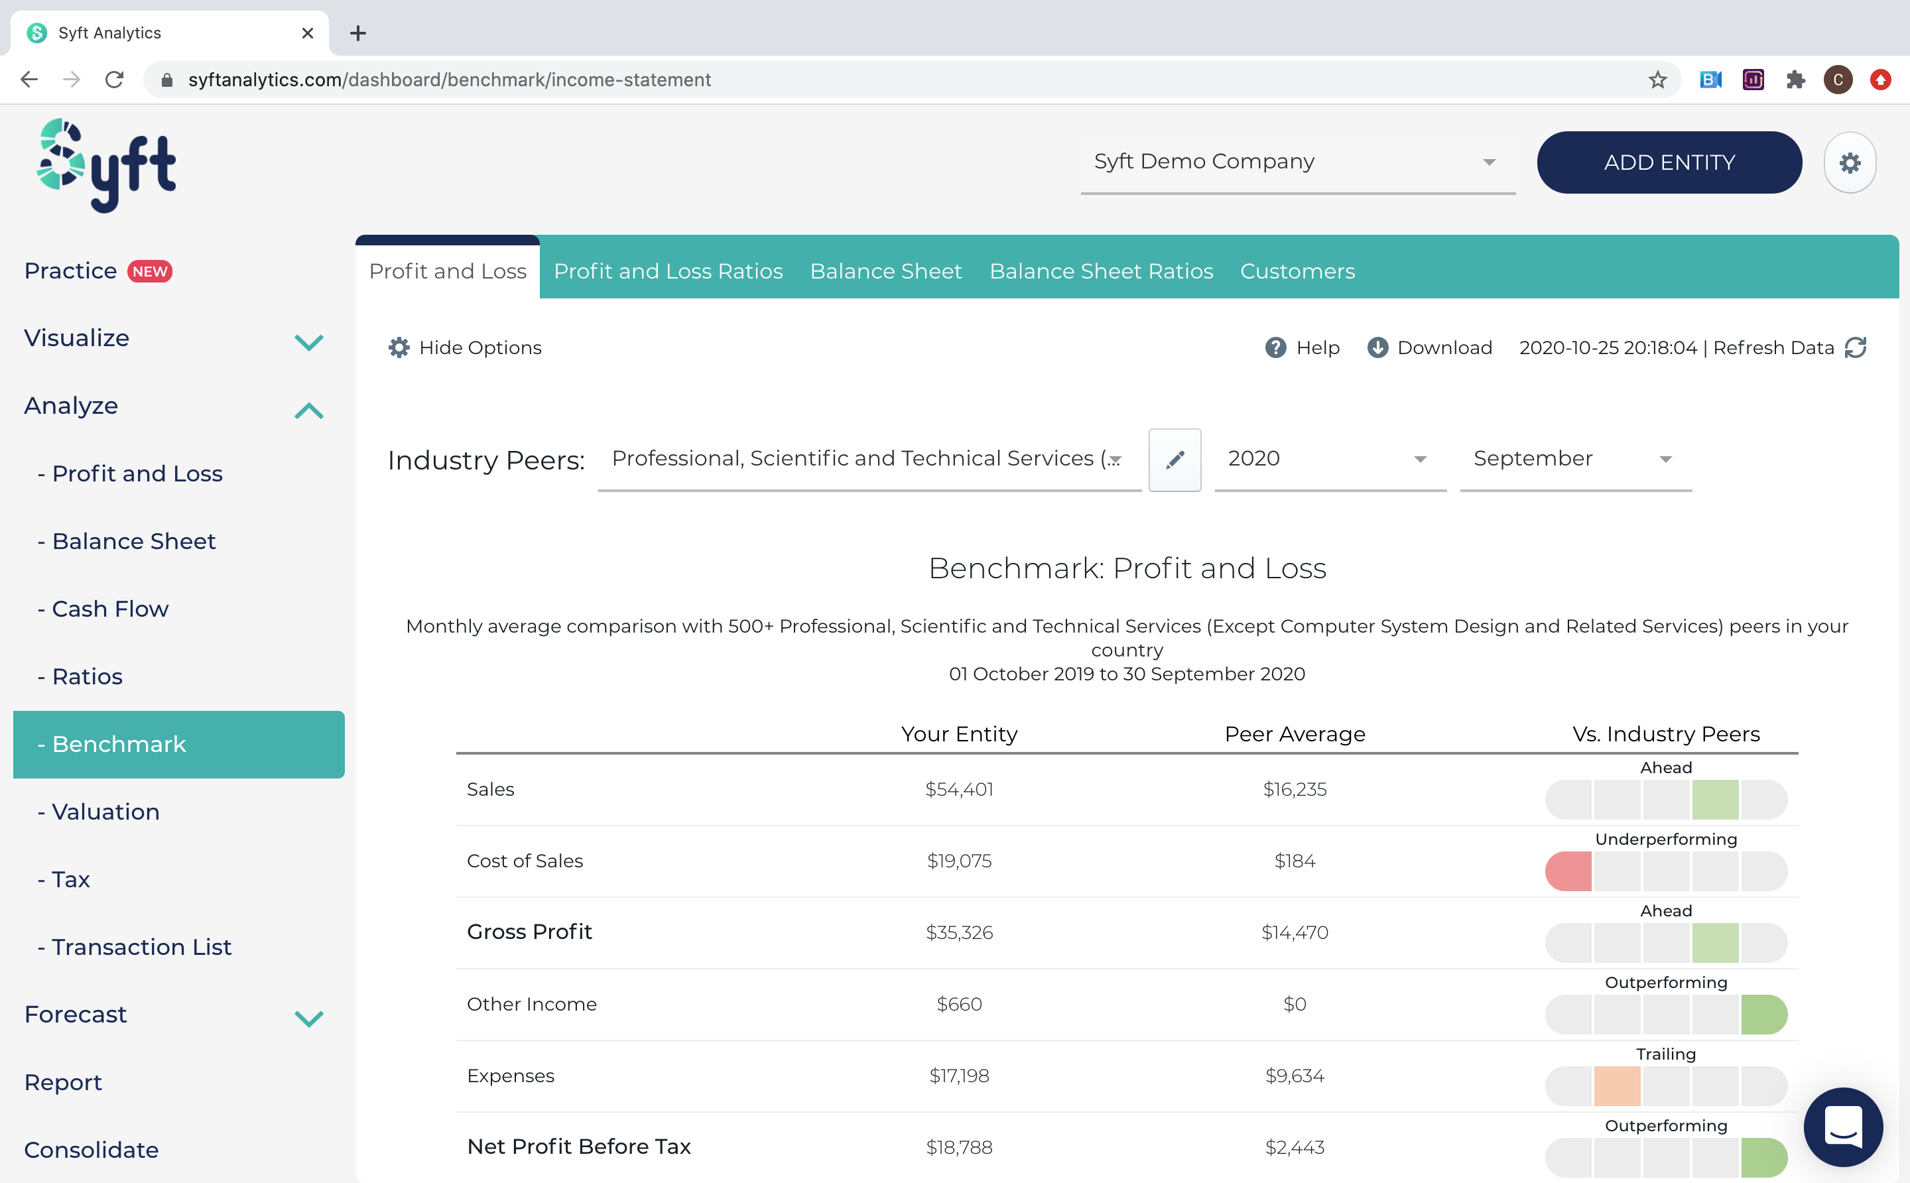Switch to the Balance Sheet tab
Screen dimensions: 1910x1183
pyautogui.click(x=886, y=271)
